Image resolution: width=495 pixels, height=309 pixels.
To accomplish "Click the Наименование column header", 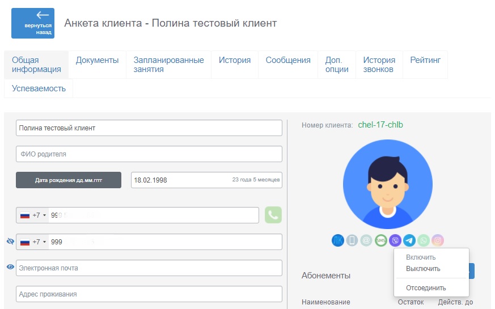I will click(326, 302).
